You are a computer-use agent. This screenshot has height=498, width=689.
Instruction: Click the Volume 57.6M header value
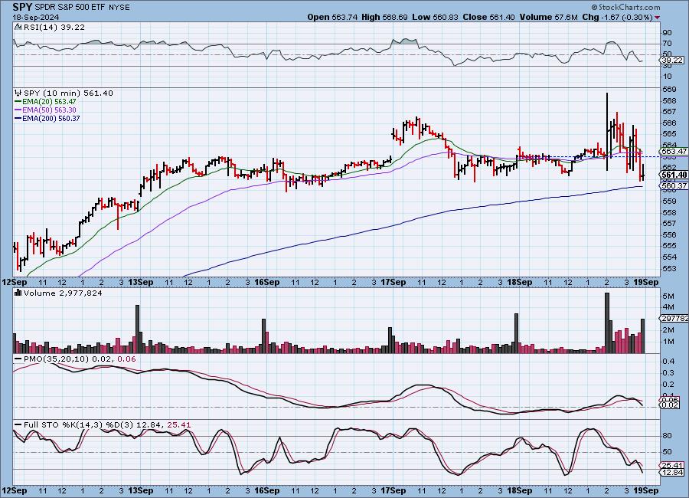(548, 17)
